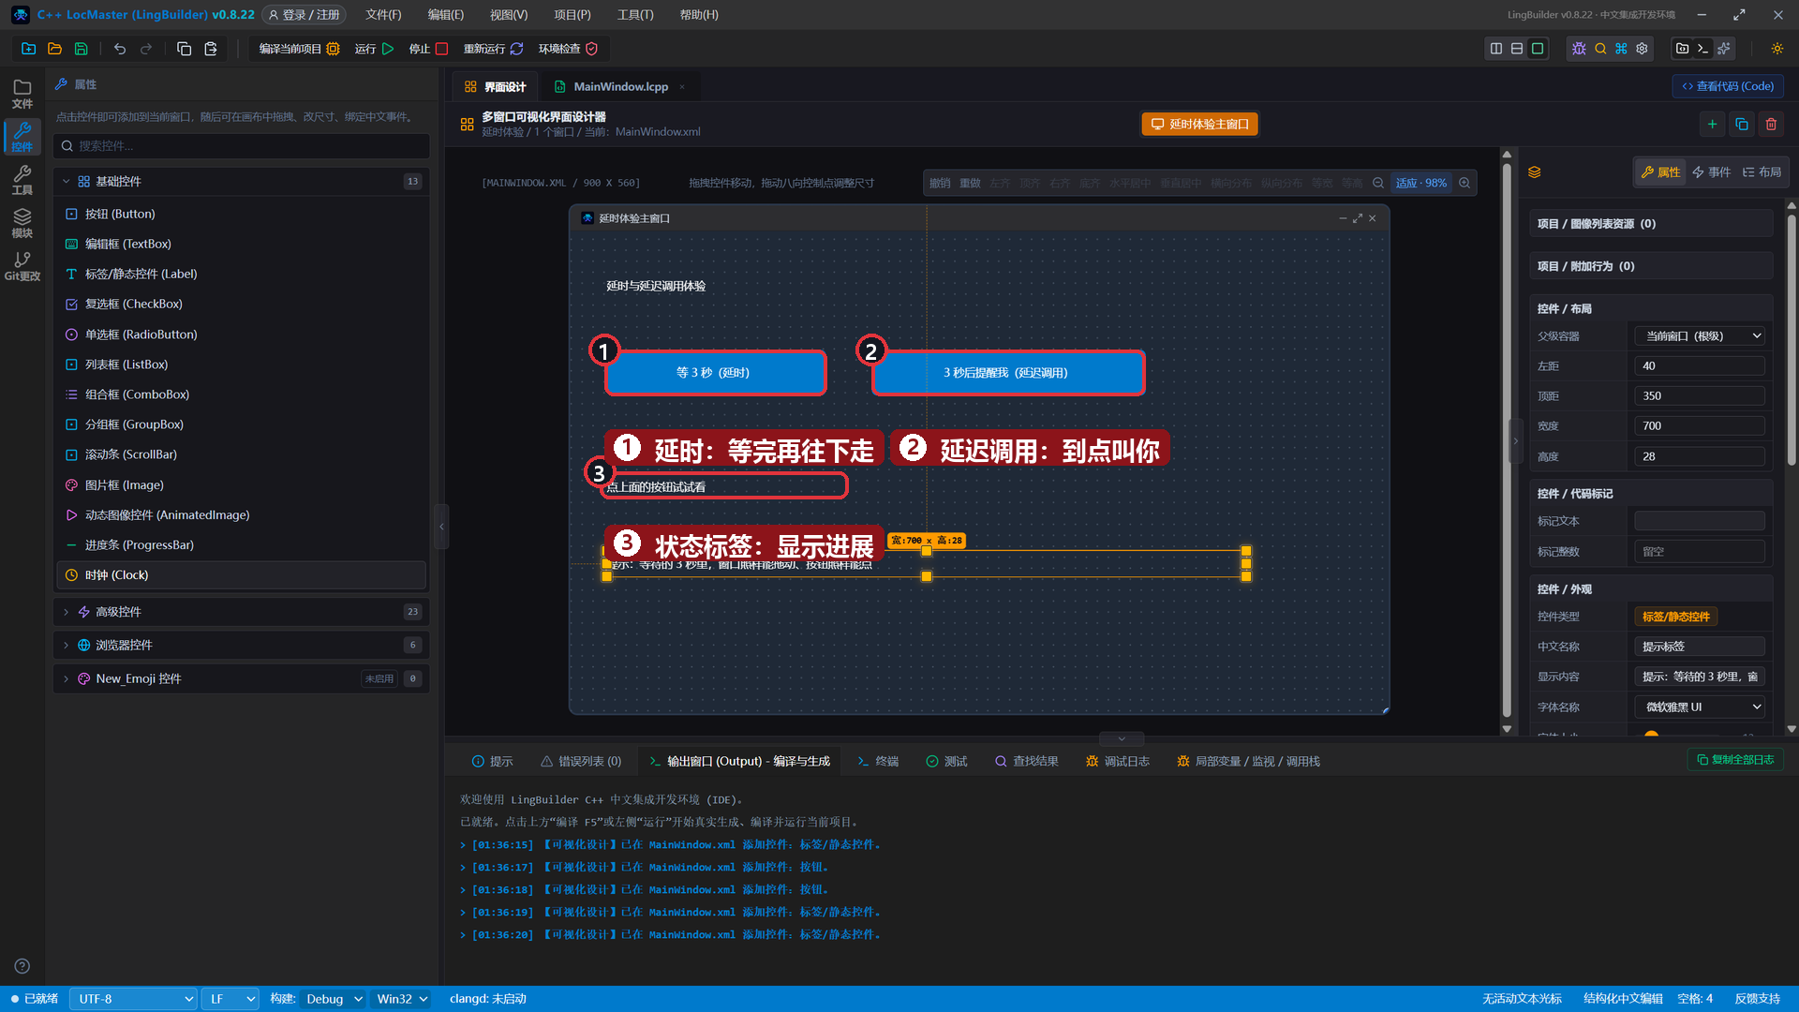
Task: Open the 父级容器 dropdown
Action: pos(1700,336)
